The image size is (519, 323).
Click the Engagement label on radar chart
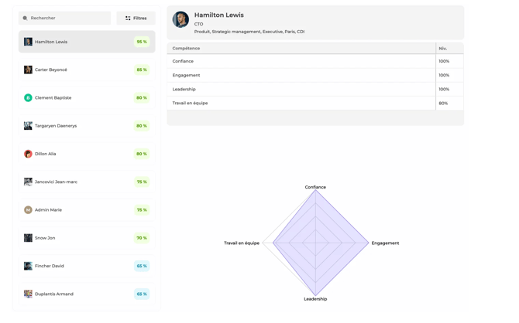pos(385,243)
